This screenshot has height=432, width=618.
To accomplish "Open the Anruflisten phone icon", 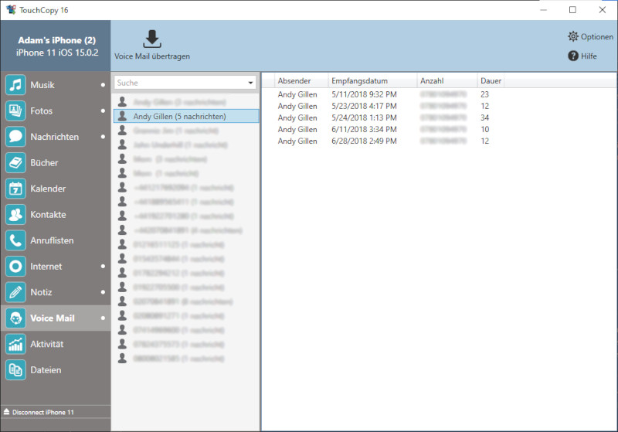I will point(15,240).
